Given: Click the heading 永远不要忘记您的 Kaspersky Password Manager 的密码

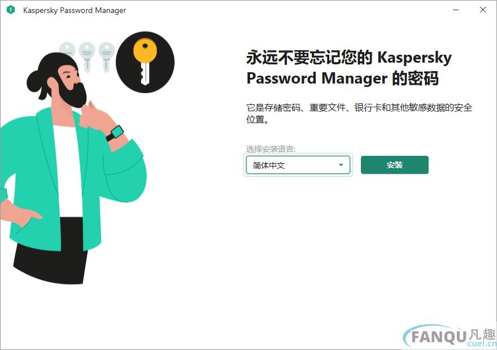Looking at the screenshot, I should click(349, 68).
